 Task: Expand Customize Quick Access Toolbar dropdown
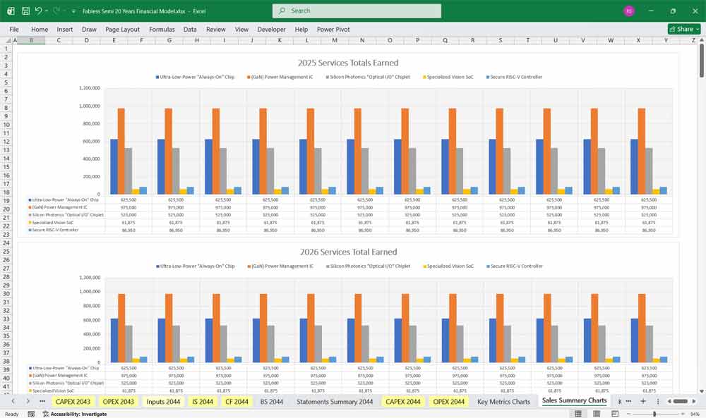(x=74, y=11)
